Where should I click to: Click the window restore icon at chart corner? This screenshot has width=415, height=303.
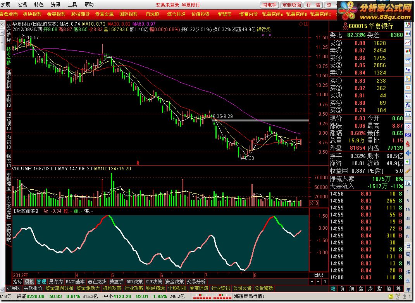click(306, 24)
